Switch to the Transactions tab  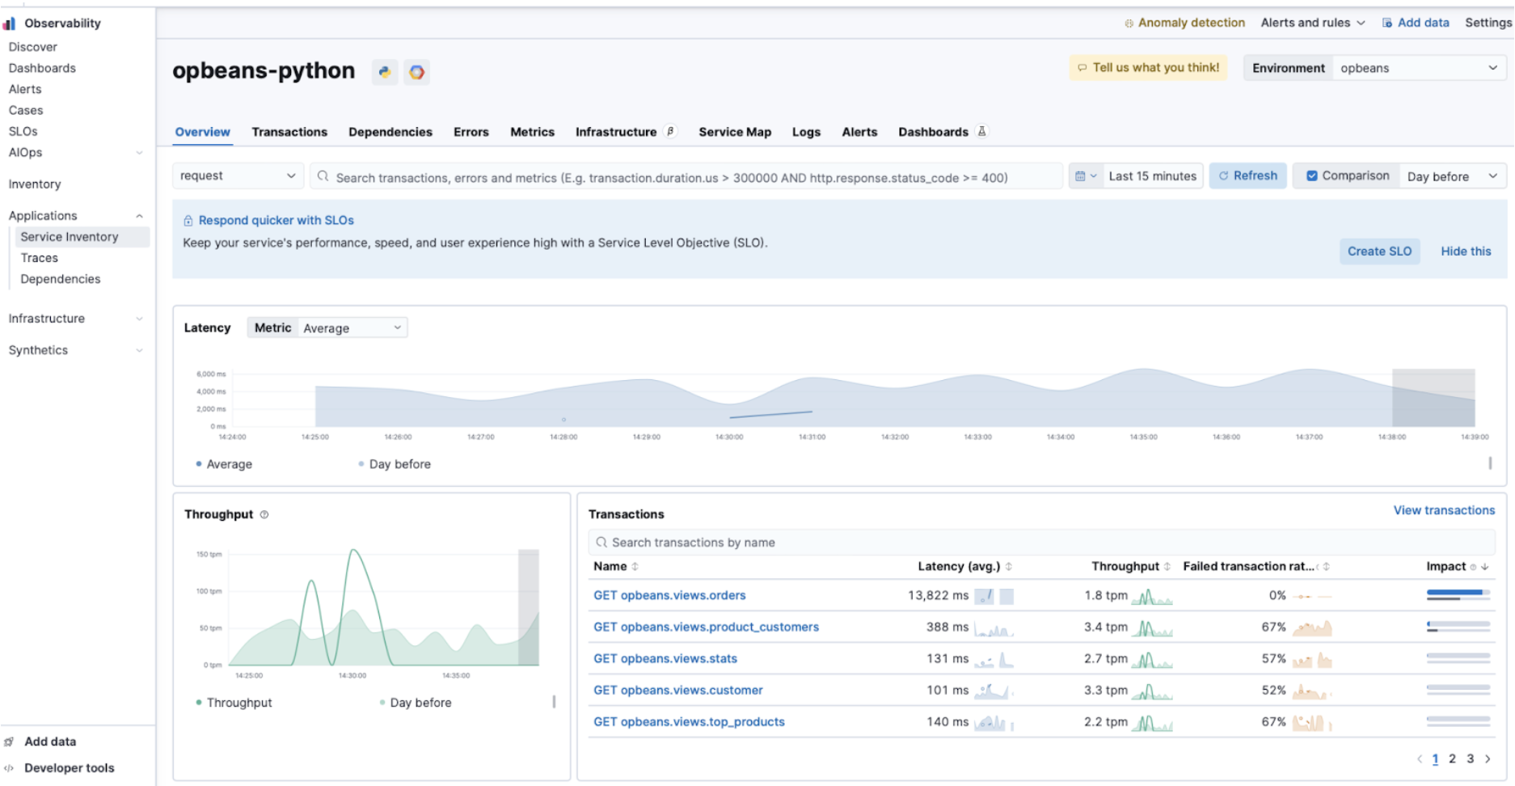pyautogui.click(x=289, y=132)
